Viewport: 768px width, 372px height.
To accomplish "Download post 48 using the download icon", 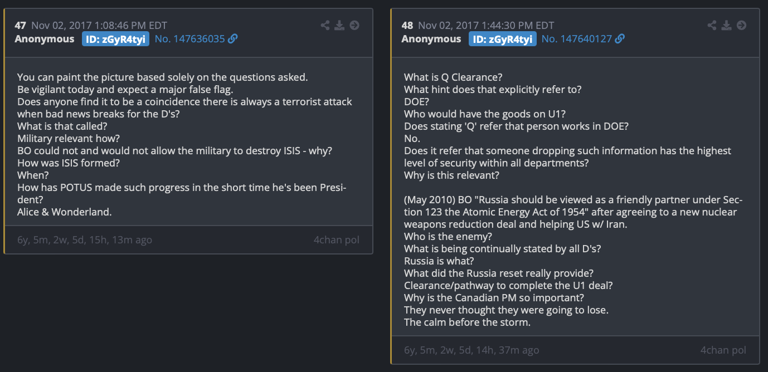I will (x=726, y=25).
